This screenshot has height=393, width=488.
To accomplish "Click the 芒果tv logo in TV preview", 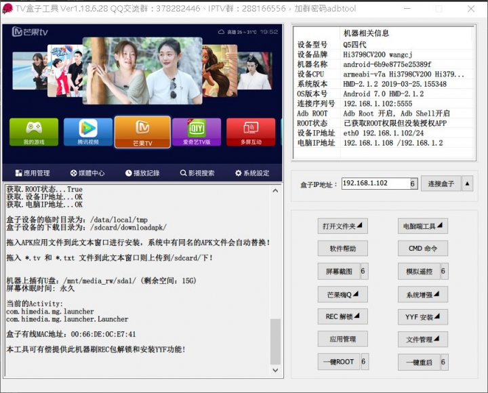I will (30, 32).
